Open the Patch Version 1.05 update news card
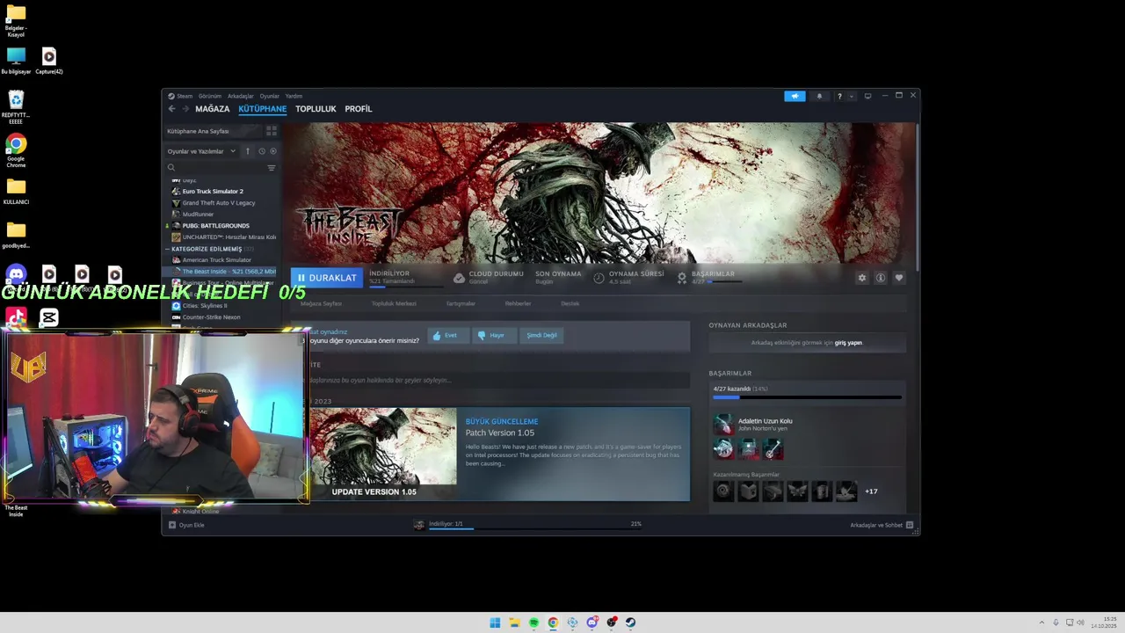This screenshot has height=633, width=1125. (499, 455)
